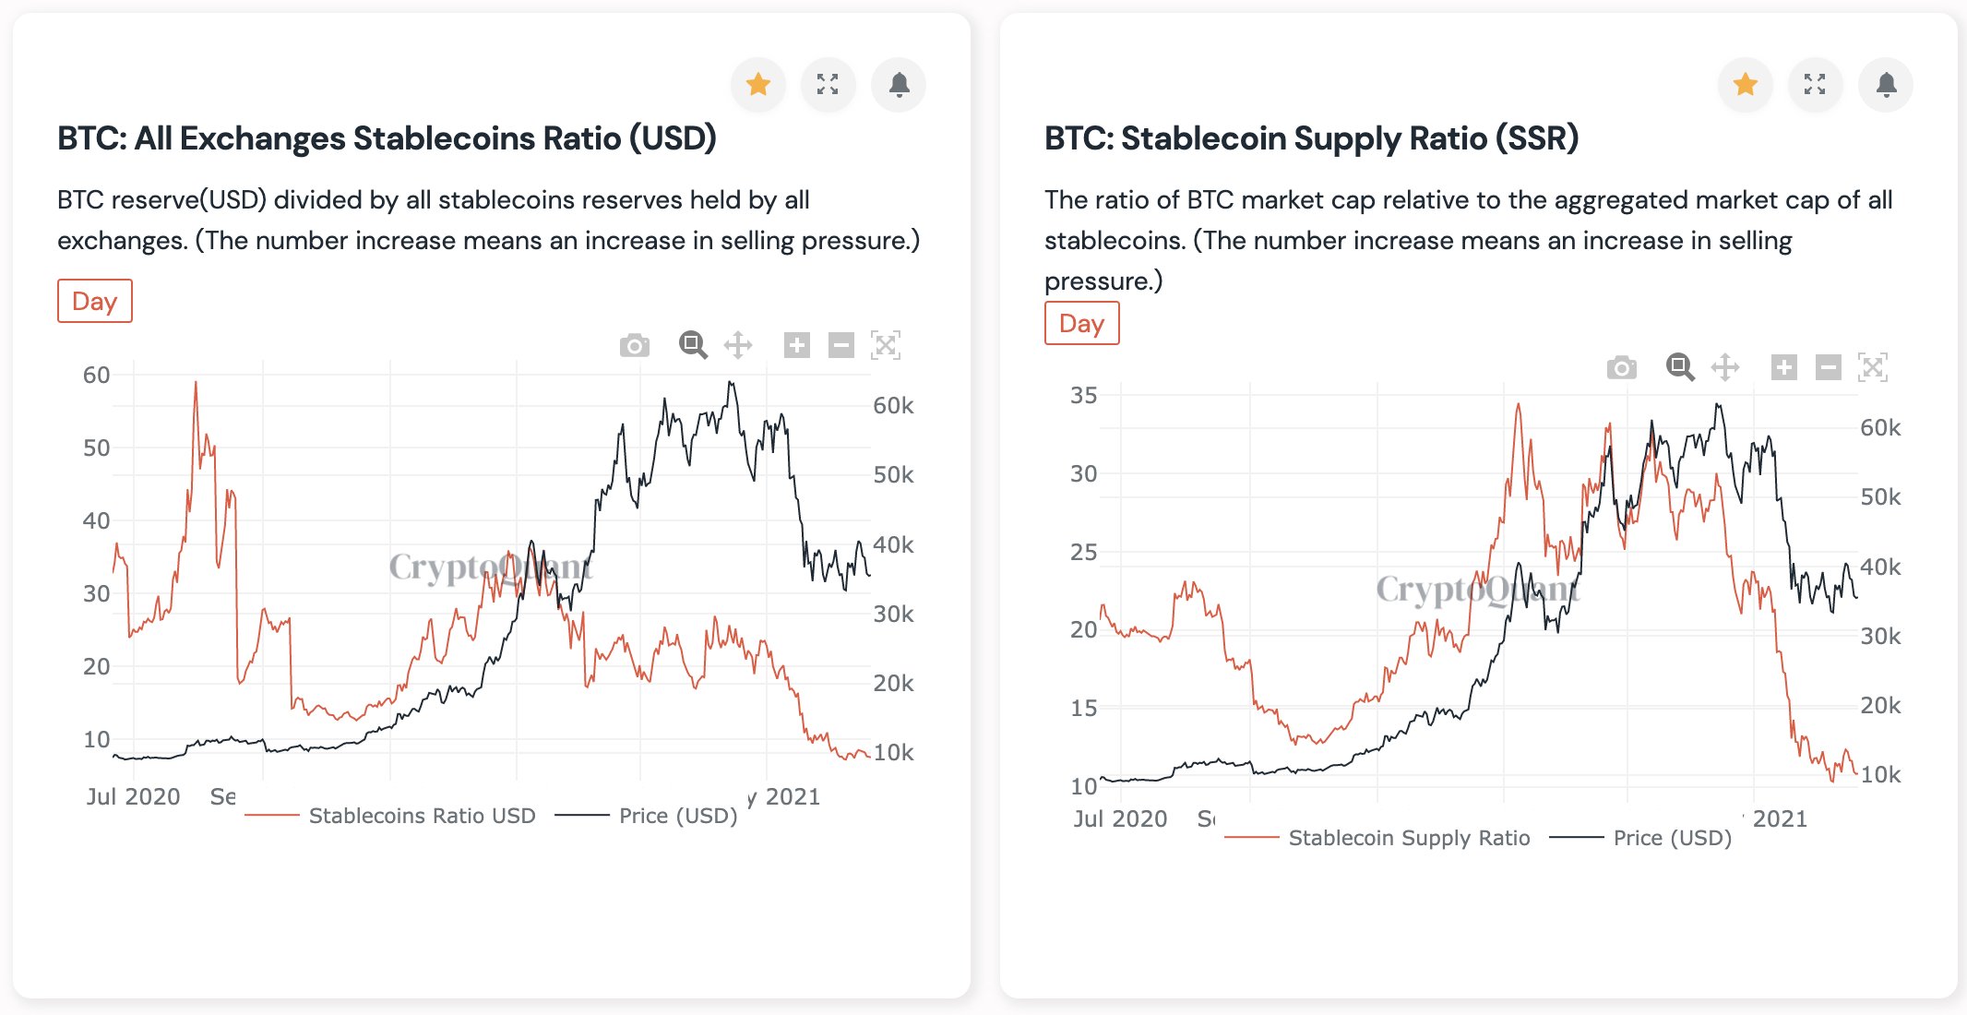The height and width of the screenshot is (1015, 1967).
Task: Reset axes on Stablecoins Ratio chart
Action: 886,345
